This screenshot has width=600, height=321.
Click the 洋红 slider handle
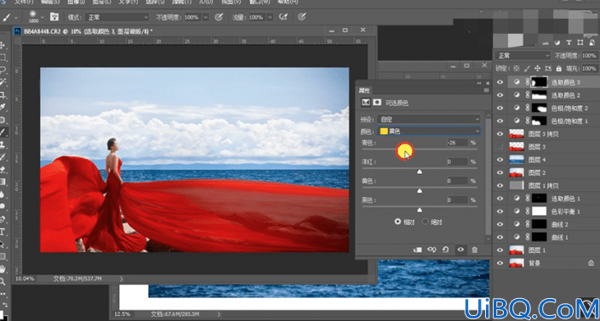pyautogui.click(x=420, y=172)
